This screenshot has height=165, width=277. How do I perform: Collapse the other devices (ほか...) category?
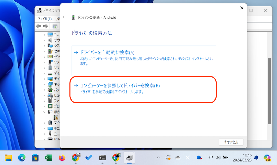tap(44, 112)
